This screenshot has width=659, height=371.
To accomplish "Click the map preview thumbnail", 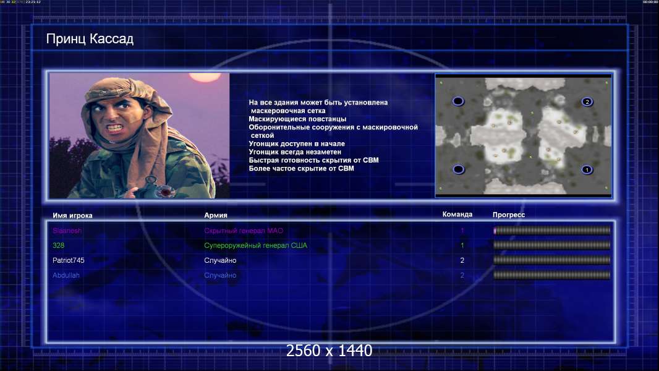I will click(523, 135).
